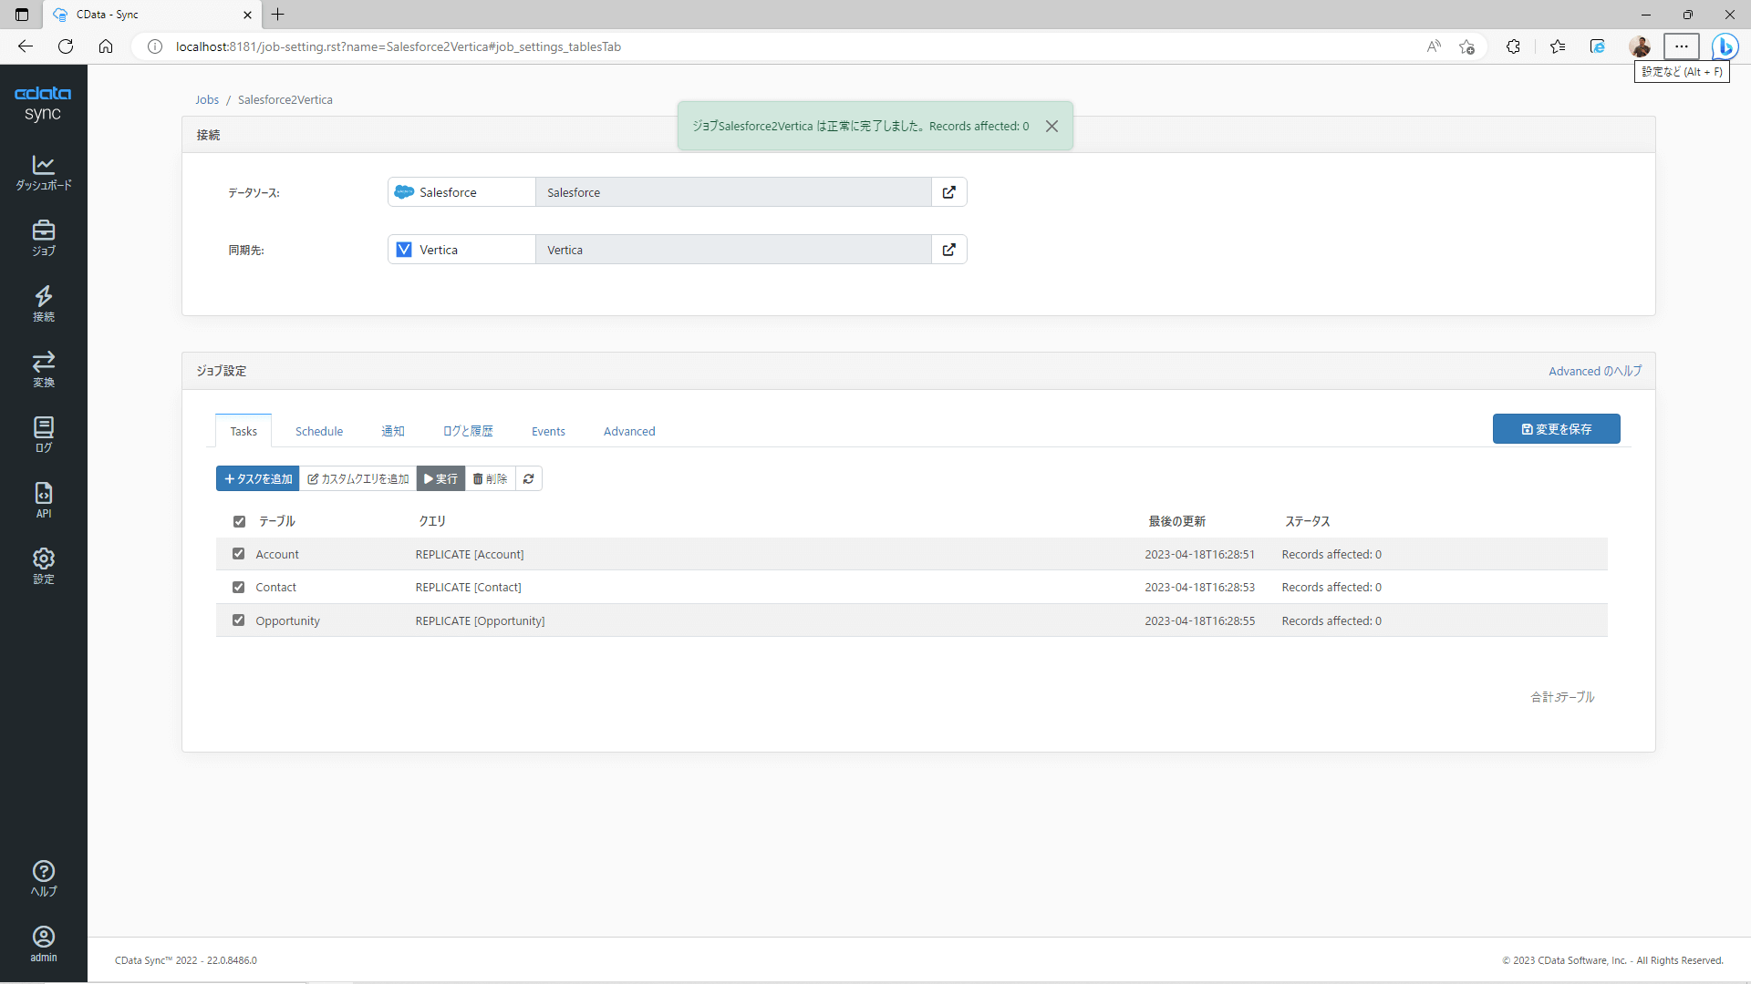Click the refresh tasks icon button
The image size is (1751, 984).
click(x=529, y=478)
